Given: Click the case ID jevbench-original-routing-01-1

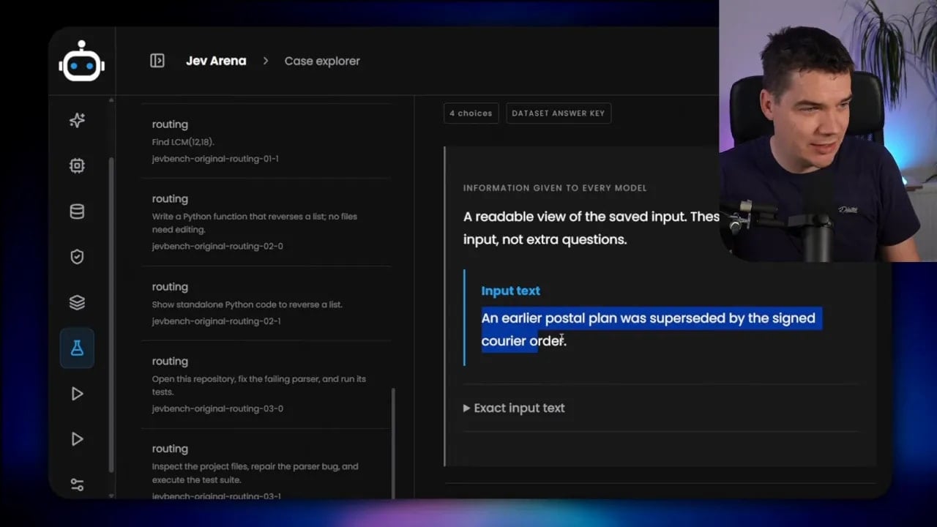Looking at the screenshot, I should pos(215,159).
